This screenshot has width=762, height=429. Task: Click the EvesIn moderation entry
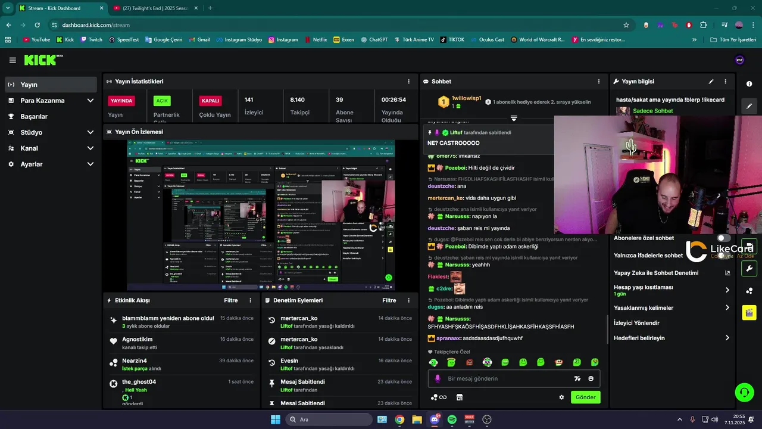pyautogui.click(x=340, y=365)
